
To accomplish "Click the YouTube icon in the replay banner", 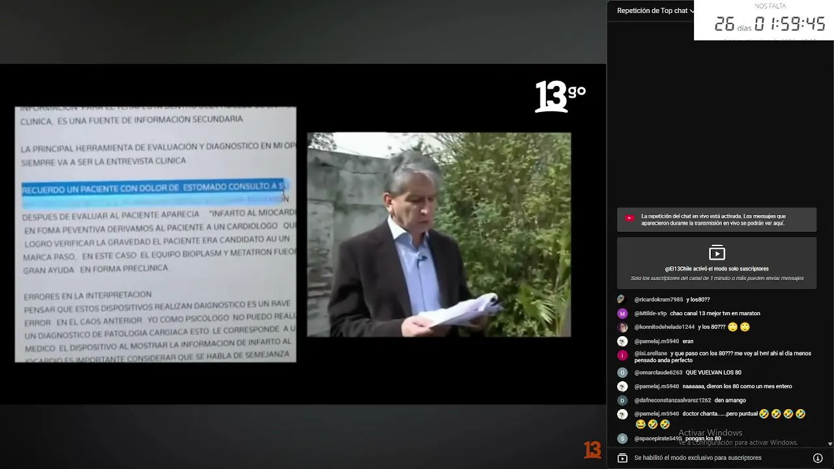I will 629,218.
